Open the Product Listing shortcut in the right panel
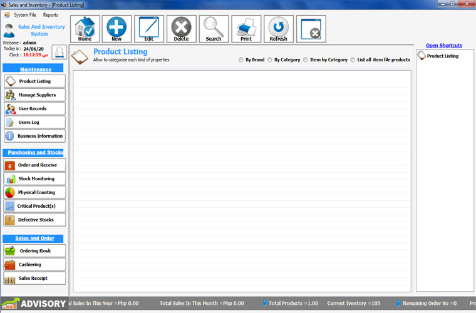The height and width of the screenshot is (313, 476). (438, 56)
